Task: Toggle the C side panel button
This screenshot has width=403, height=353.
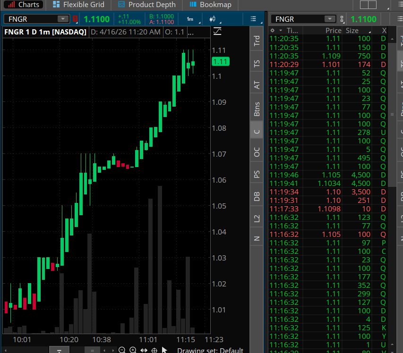Action: point(257,132)
